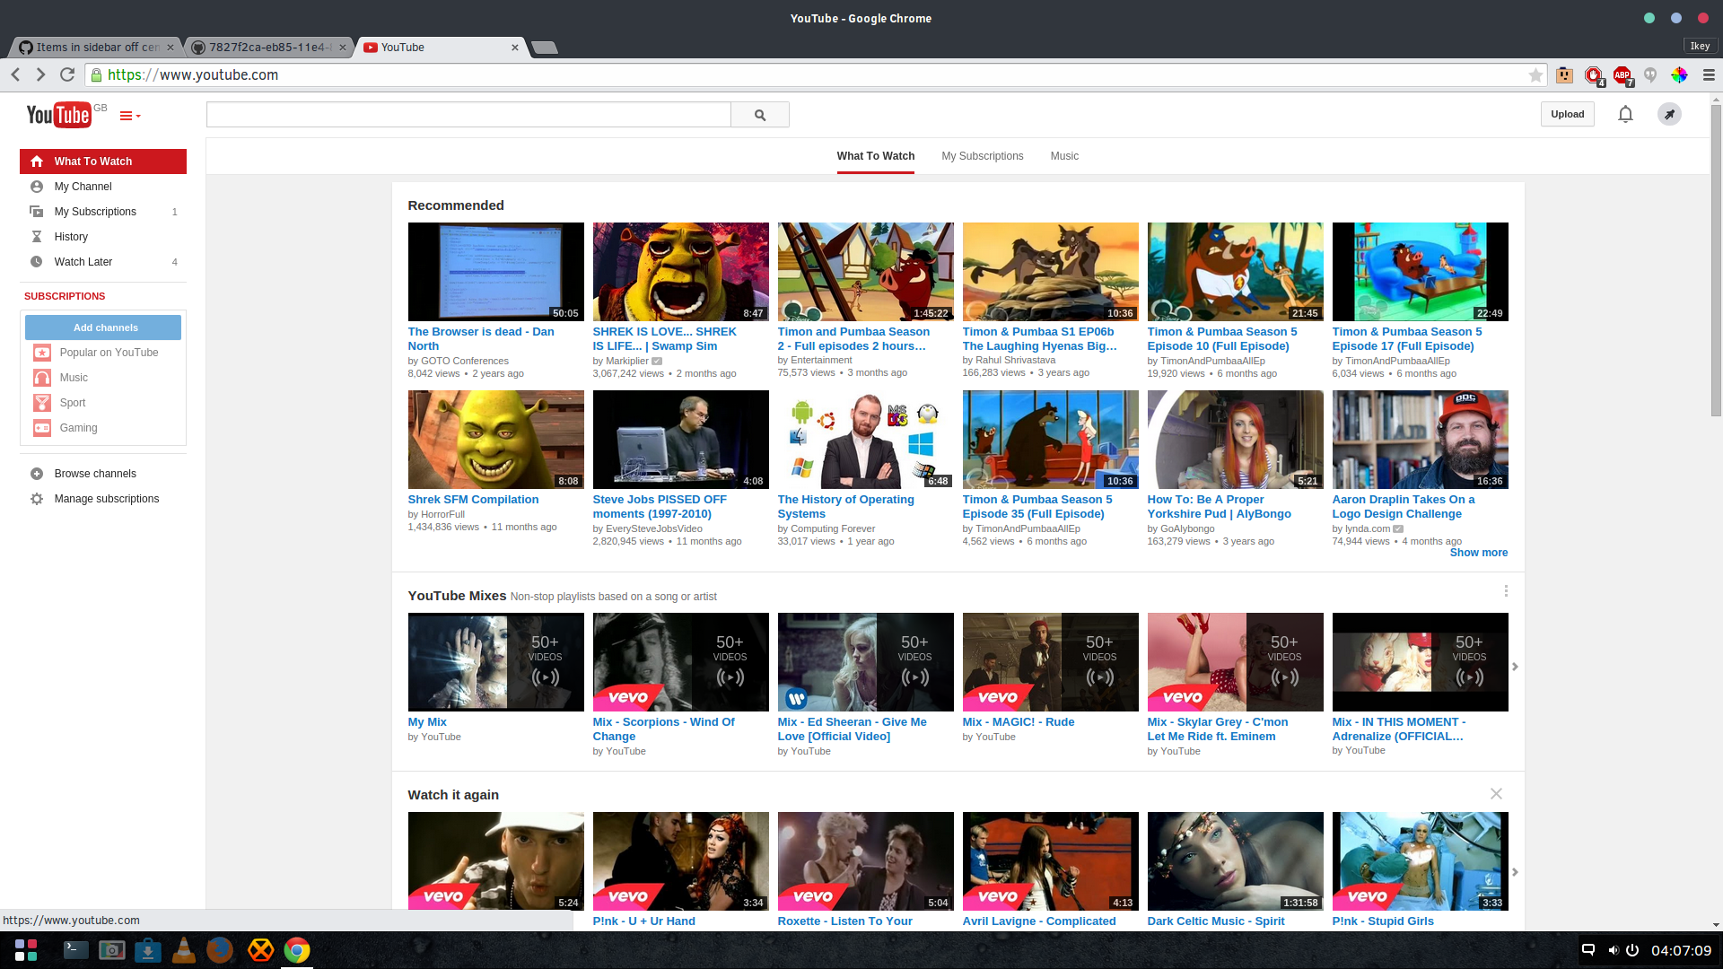Open Aaron Draplin Logo Design thumbnail
The image size is (1723, 969).
(1420, 440)
